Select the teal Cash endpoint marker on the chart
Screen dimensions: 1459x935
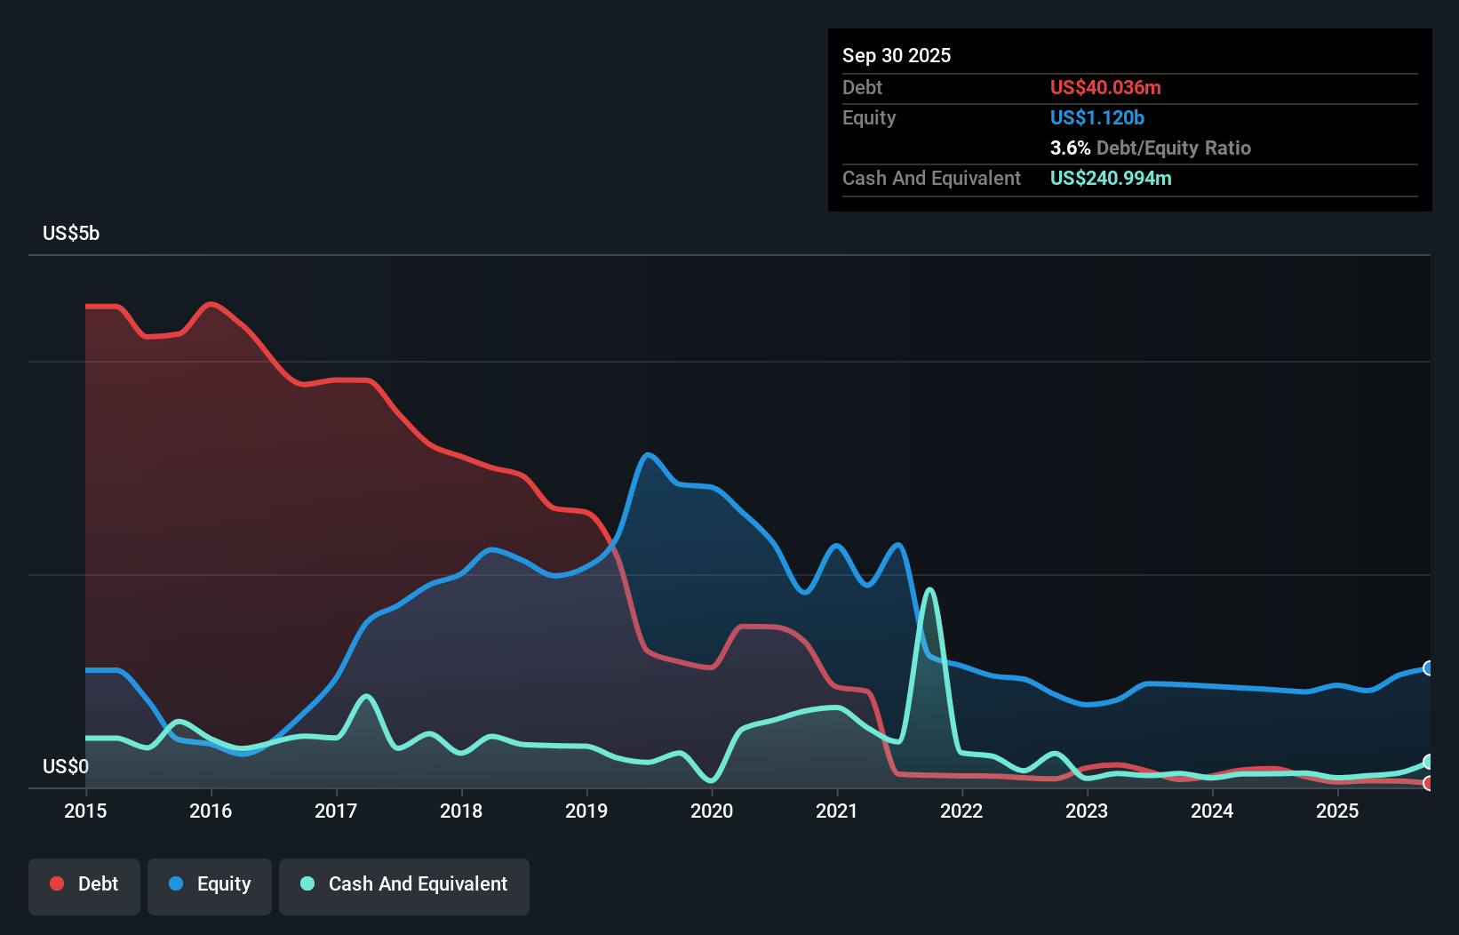(x=1428, y=761)
